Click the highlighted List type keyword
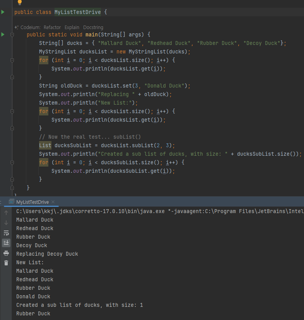Image resolution: width=304 pixels, height=320 pixels. click(45, 146)
